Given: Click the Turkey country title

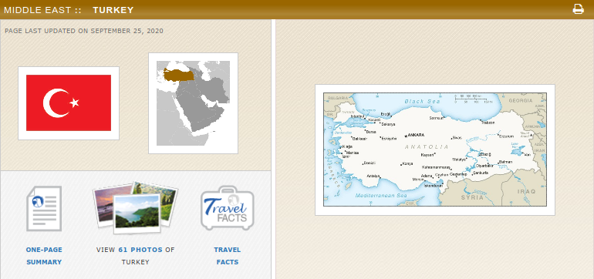Looking at the screenshot, I should tap(113, 10).
